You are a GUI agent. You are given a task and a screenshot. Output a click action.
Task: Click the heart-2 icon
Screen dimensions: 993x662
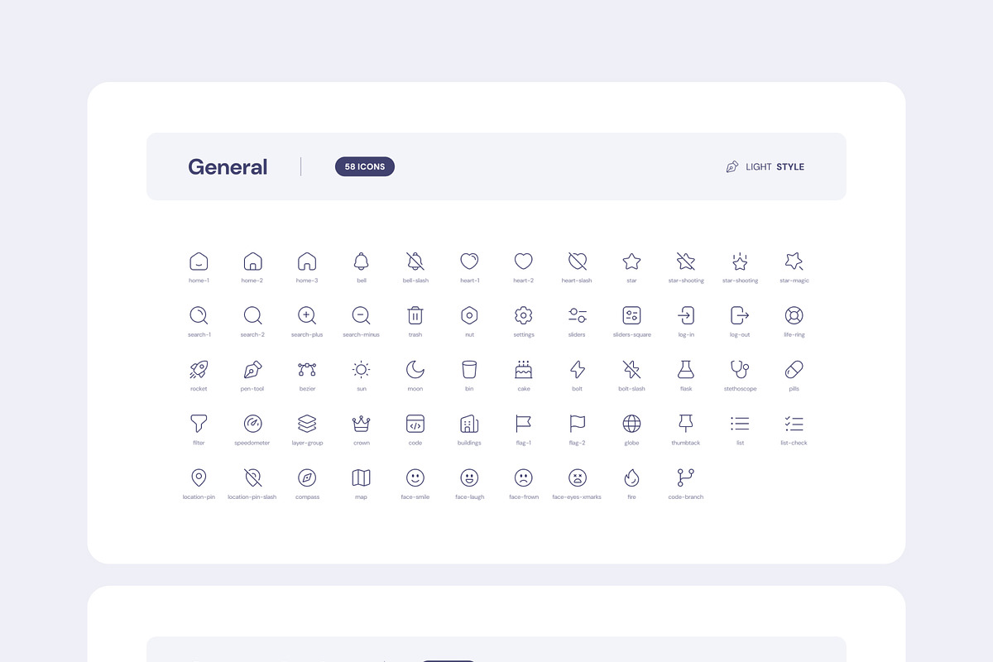point(523,261)
